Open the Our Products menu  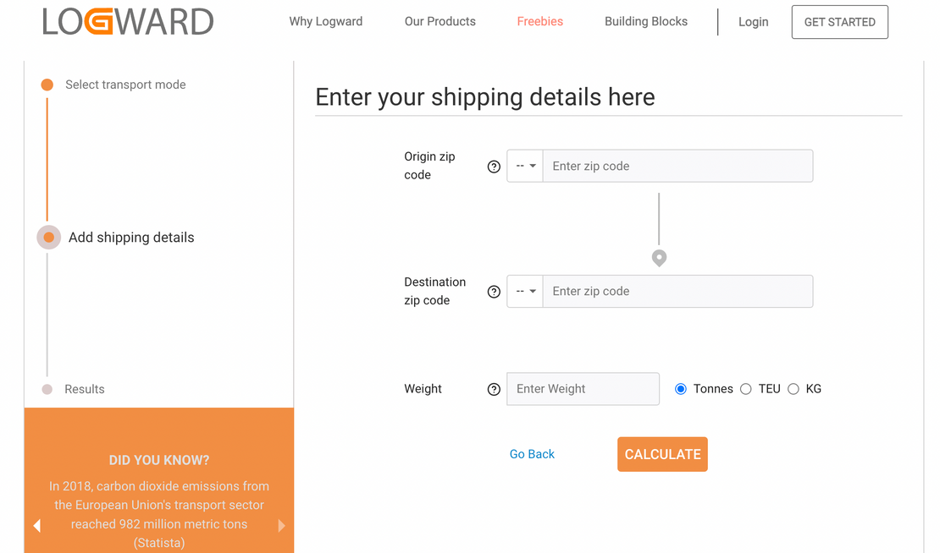440,22
